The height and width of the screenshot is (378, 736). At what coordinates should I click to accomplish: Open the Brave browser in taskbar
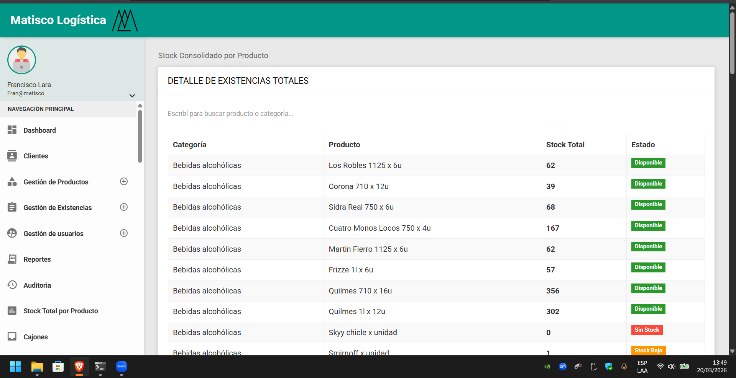pyautogui.click(x=79, y=367)
